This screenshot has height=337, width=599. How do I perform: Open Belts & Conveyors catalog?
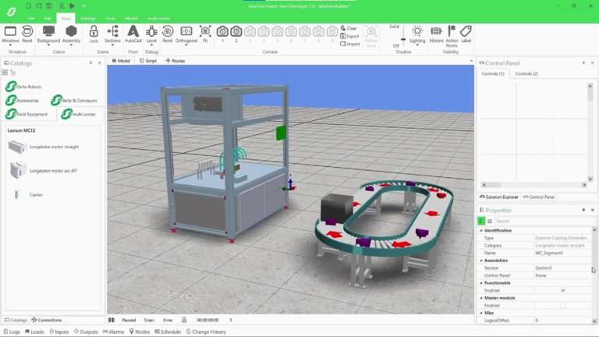coord(74,101)
